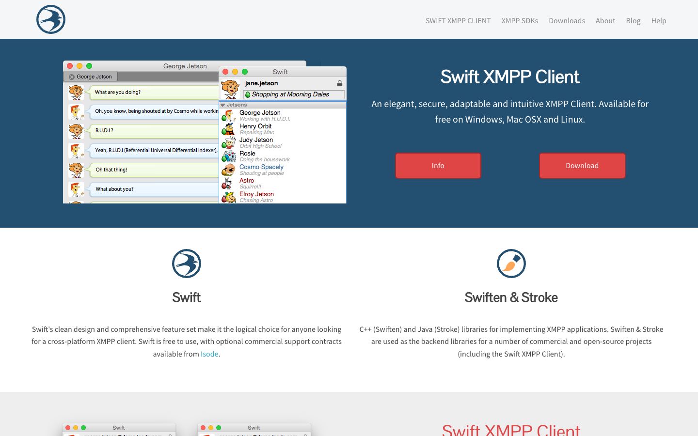The height and width of the screenshot is (436, 698).
Task: Click the Swift XMPP Client hero title
Action: pos(510,77)
